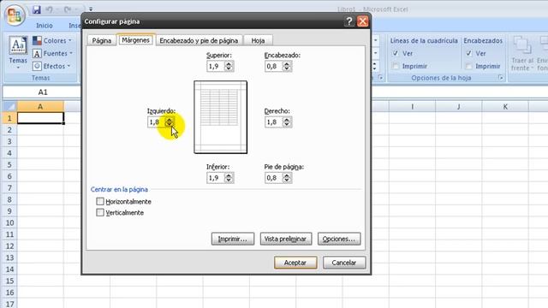Select row 5 header
548x308 pixels.
[x=9, y=164]
